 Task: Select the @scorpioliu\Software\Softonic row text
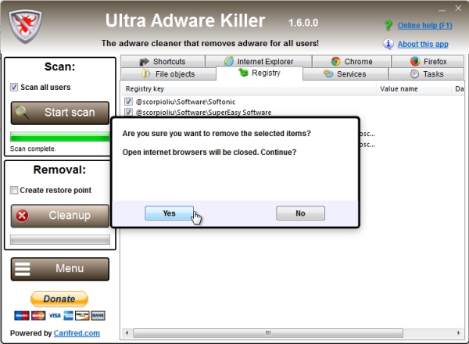click(185, 102)
